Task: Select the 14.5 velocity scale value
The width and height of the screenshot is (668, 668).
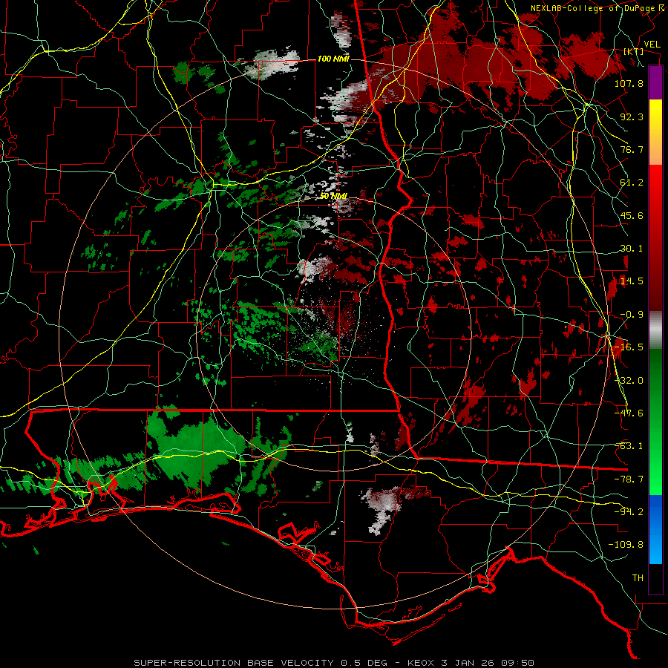Action: 632,281
